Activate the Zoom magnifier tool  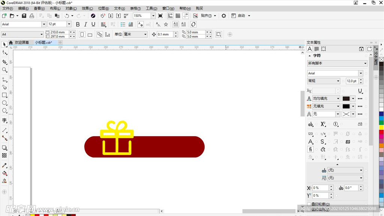coord(4,70)
